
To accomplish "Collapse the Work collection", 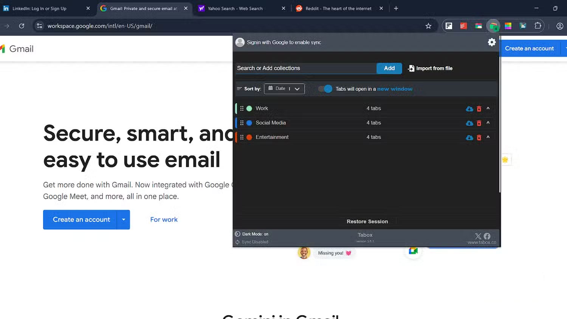I will click(488, 108).
